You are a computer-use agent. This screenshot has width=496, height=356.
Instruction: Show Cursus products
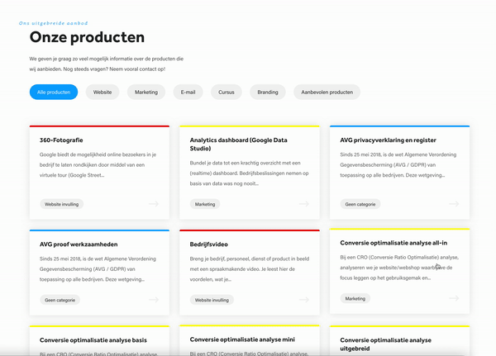click(x=227, y=93)
